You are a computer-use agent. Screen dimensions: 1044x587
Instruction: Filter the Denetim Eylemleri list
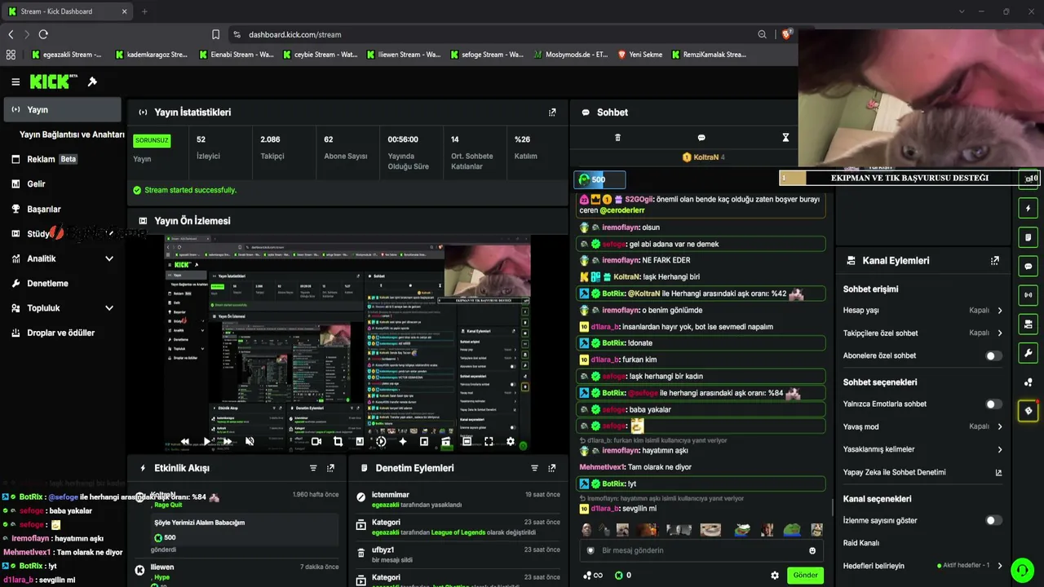click(535, 468)
